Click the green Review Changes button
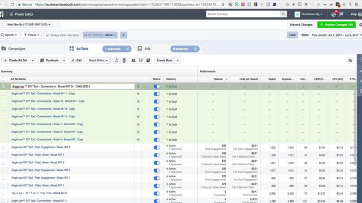The image size is (362, 203). [x=337, y=25]
